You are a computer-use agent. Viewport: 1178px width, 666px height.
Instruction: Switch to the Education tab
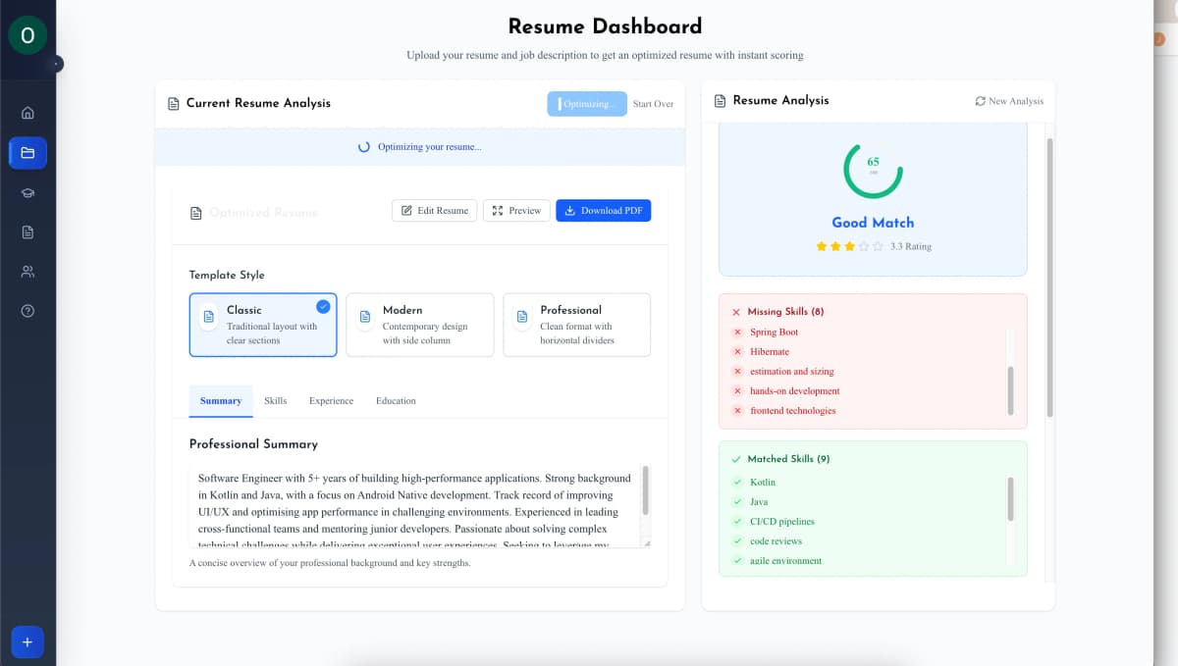pyautogui.click(x=396, y=401)
